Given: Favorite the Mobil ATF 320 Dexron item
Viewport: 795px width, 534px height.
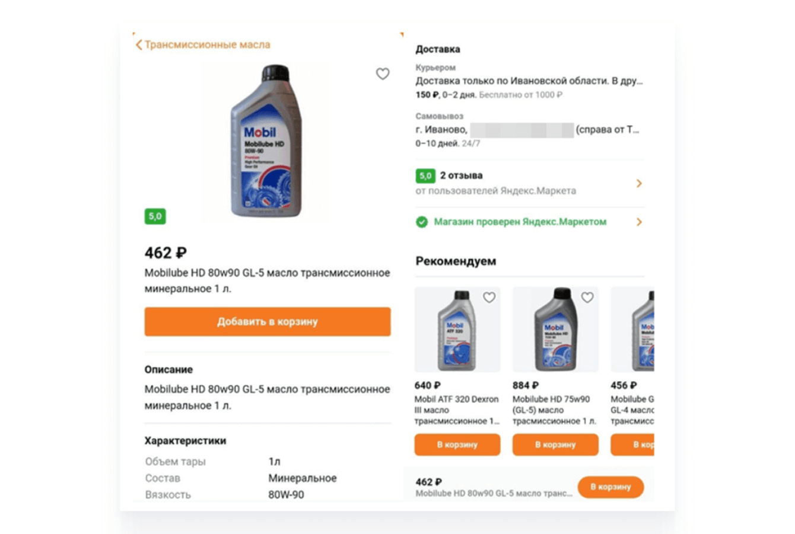Looking at the screenshot, I should pos(489,298).
